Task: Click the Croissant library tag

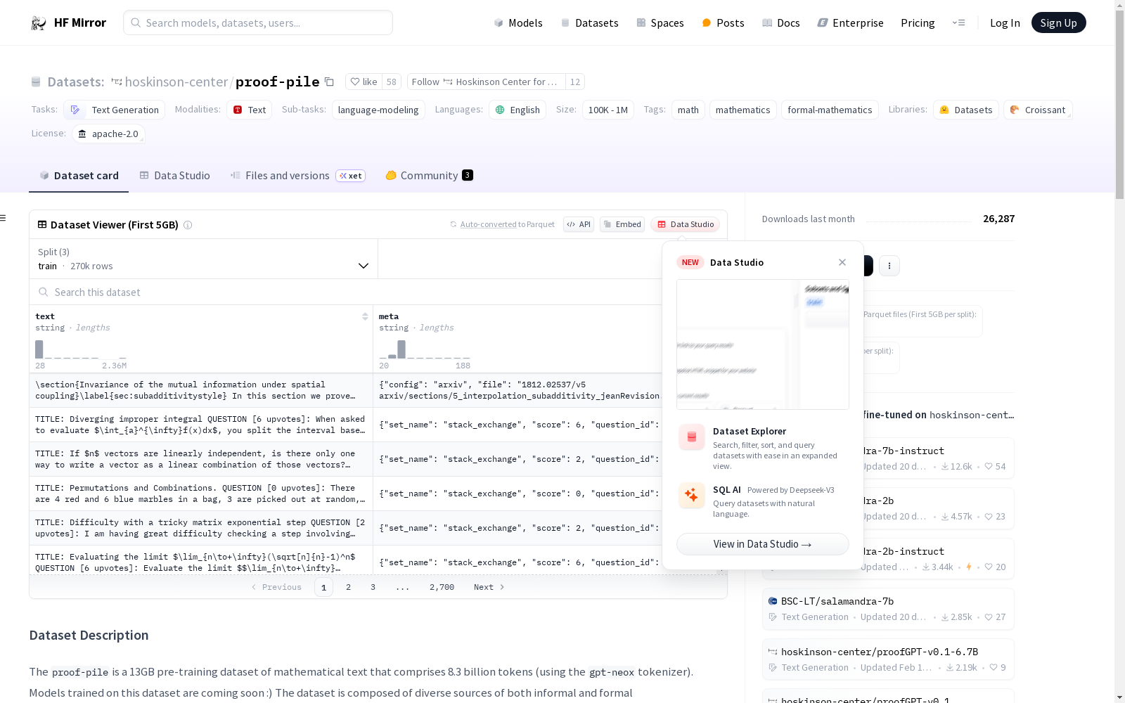Action: pos(1038,110)
